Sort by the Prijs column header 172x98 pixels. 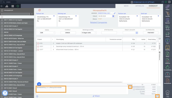pyautogui.click(x=133, y=39)
